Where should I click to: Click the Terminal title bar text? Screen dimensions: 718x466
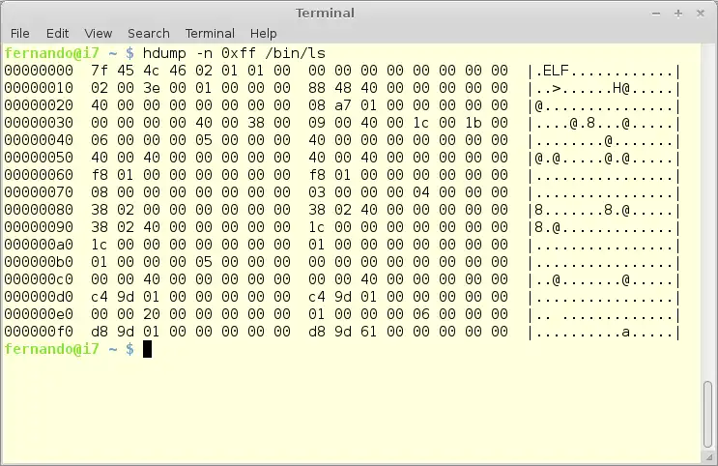(325, 13)
